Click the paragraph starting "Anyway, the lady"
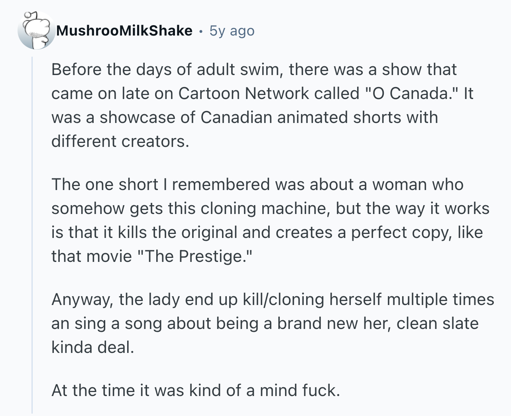511x416 pixels. pos(273,323)
